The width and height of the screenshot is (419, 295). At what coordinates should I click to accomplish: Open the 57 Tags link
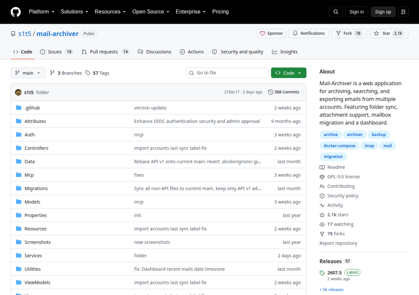(97, 73)
